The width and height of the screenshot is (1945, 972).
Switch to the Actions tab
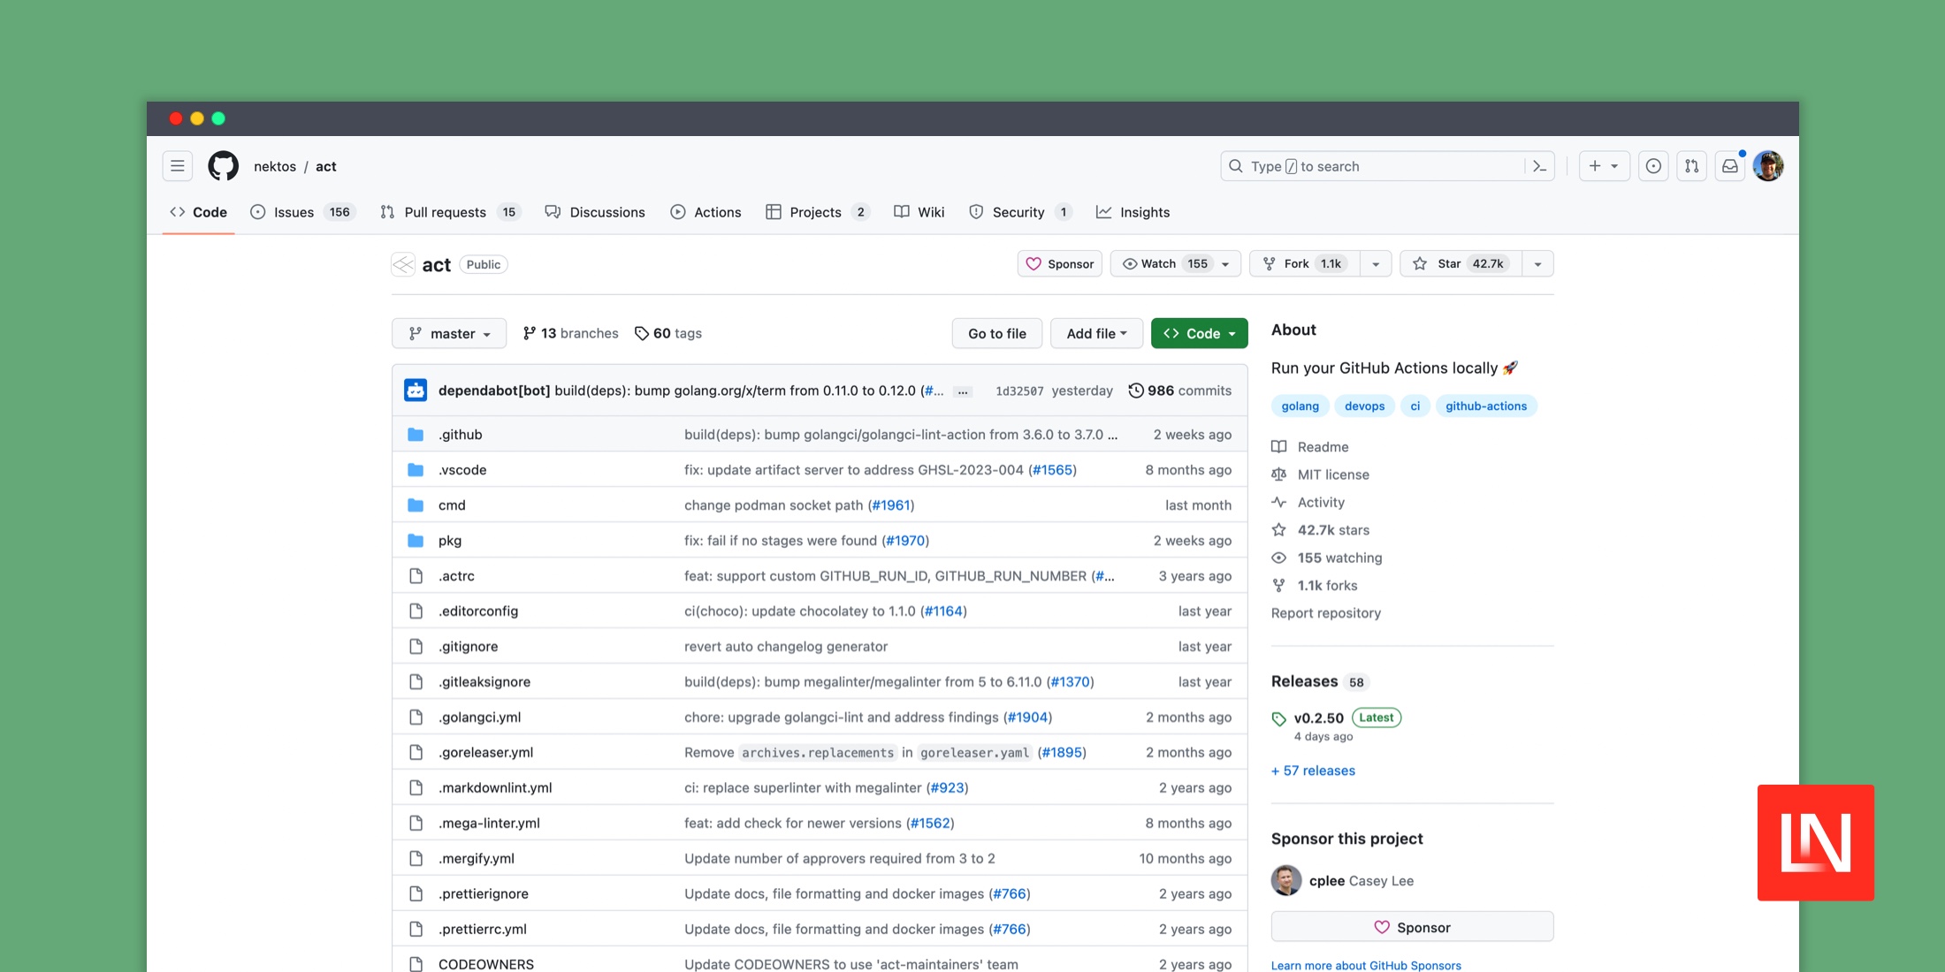(x=706, y=212)
